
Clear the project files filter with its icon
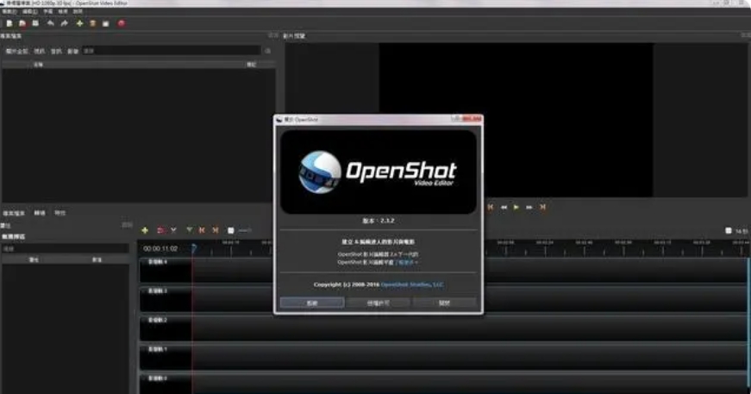(268, 51)
